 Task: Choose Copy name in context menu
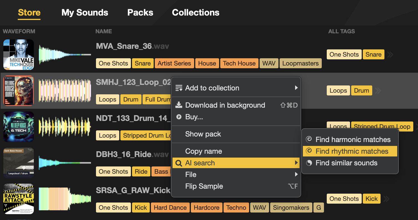(236, 151)
